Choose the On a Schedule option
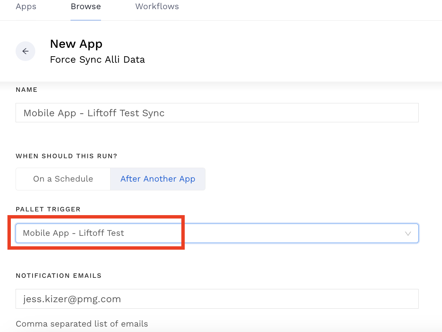Screen dimensions: 442x332 pos(63,179)
